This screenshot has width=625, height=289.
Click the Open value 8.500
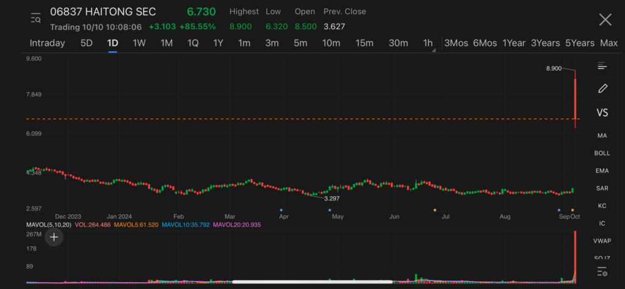(x=306, y=27)
